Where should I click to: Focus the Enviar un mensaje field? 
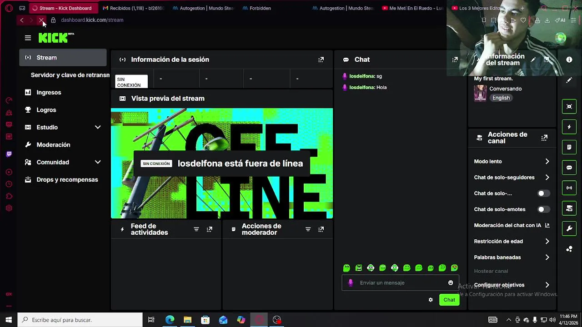(x=400, y=282)
